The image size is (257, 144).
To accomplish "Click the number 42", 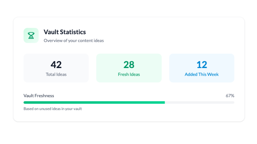I will (56, 64).
